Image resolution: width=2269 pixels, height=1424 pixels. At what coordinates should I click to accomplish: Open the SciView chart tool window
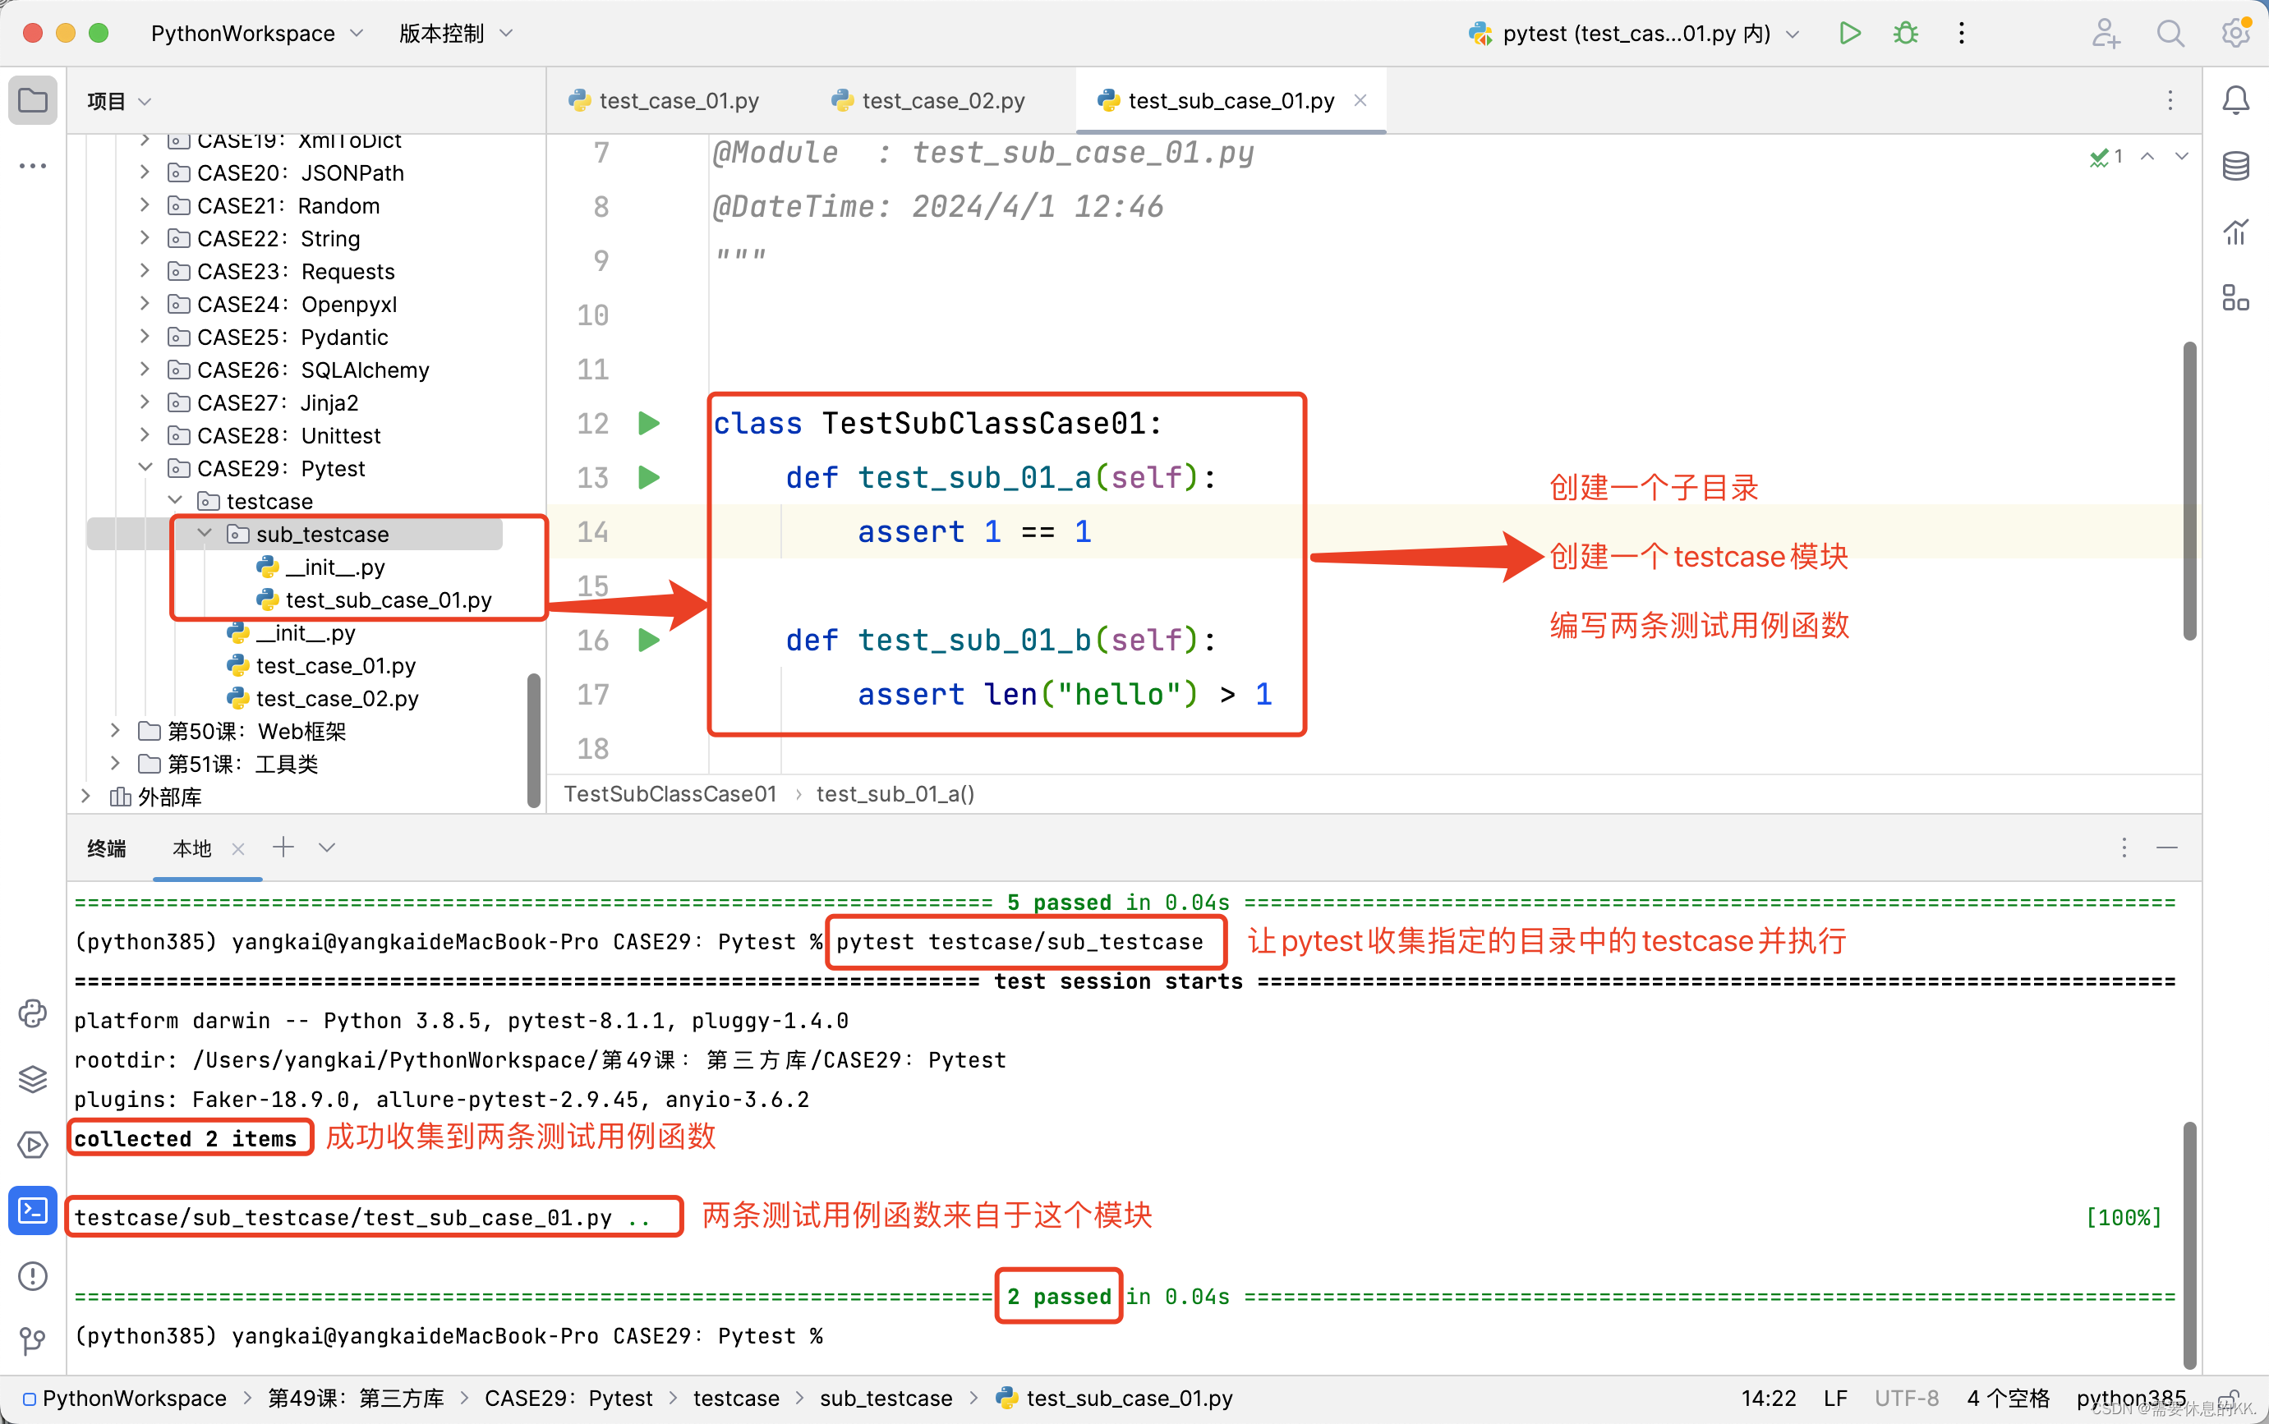(x=2235, y=232)
